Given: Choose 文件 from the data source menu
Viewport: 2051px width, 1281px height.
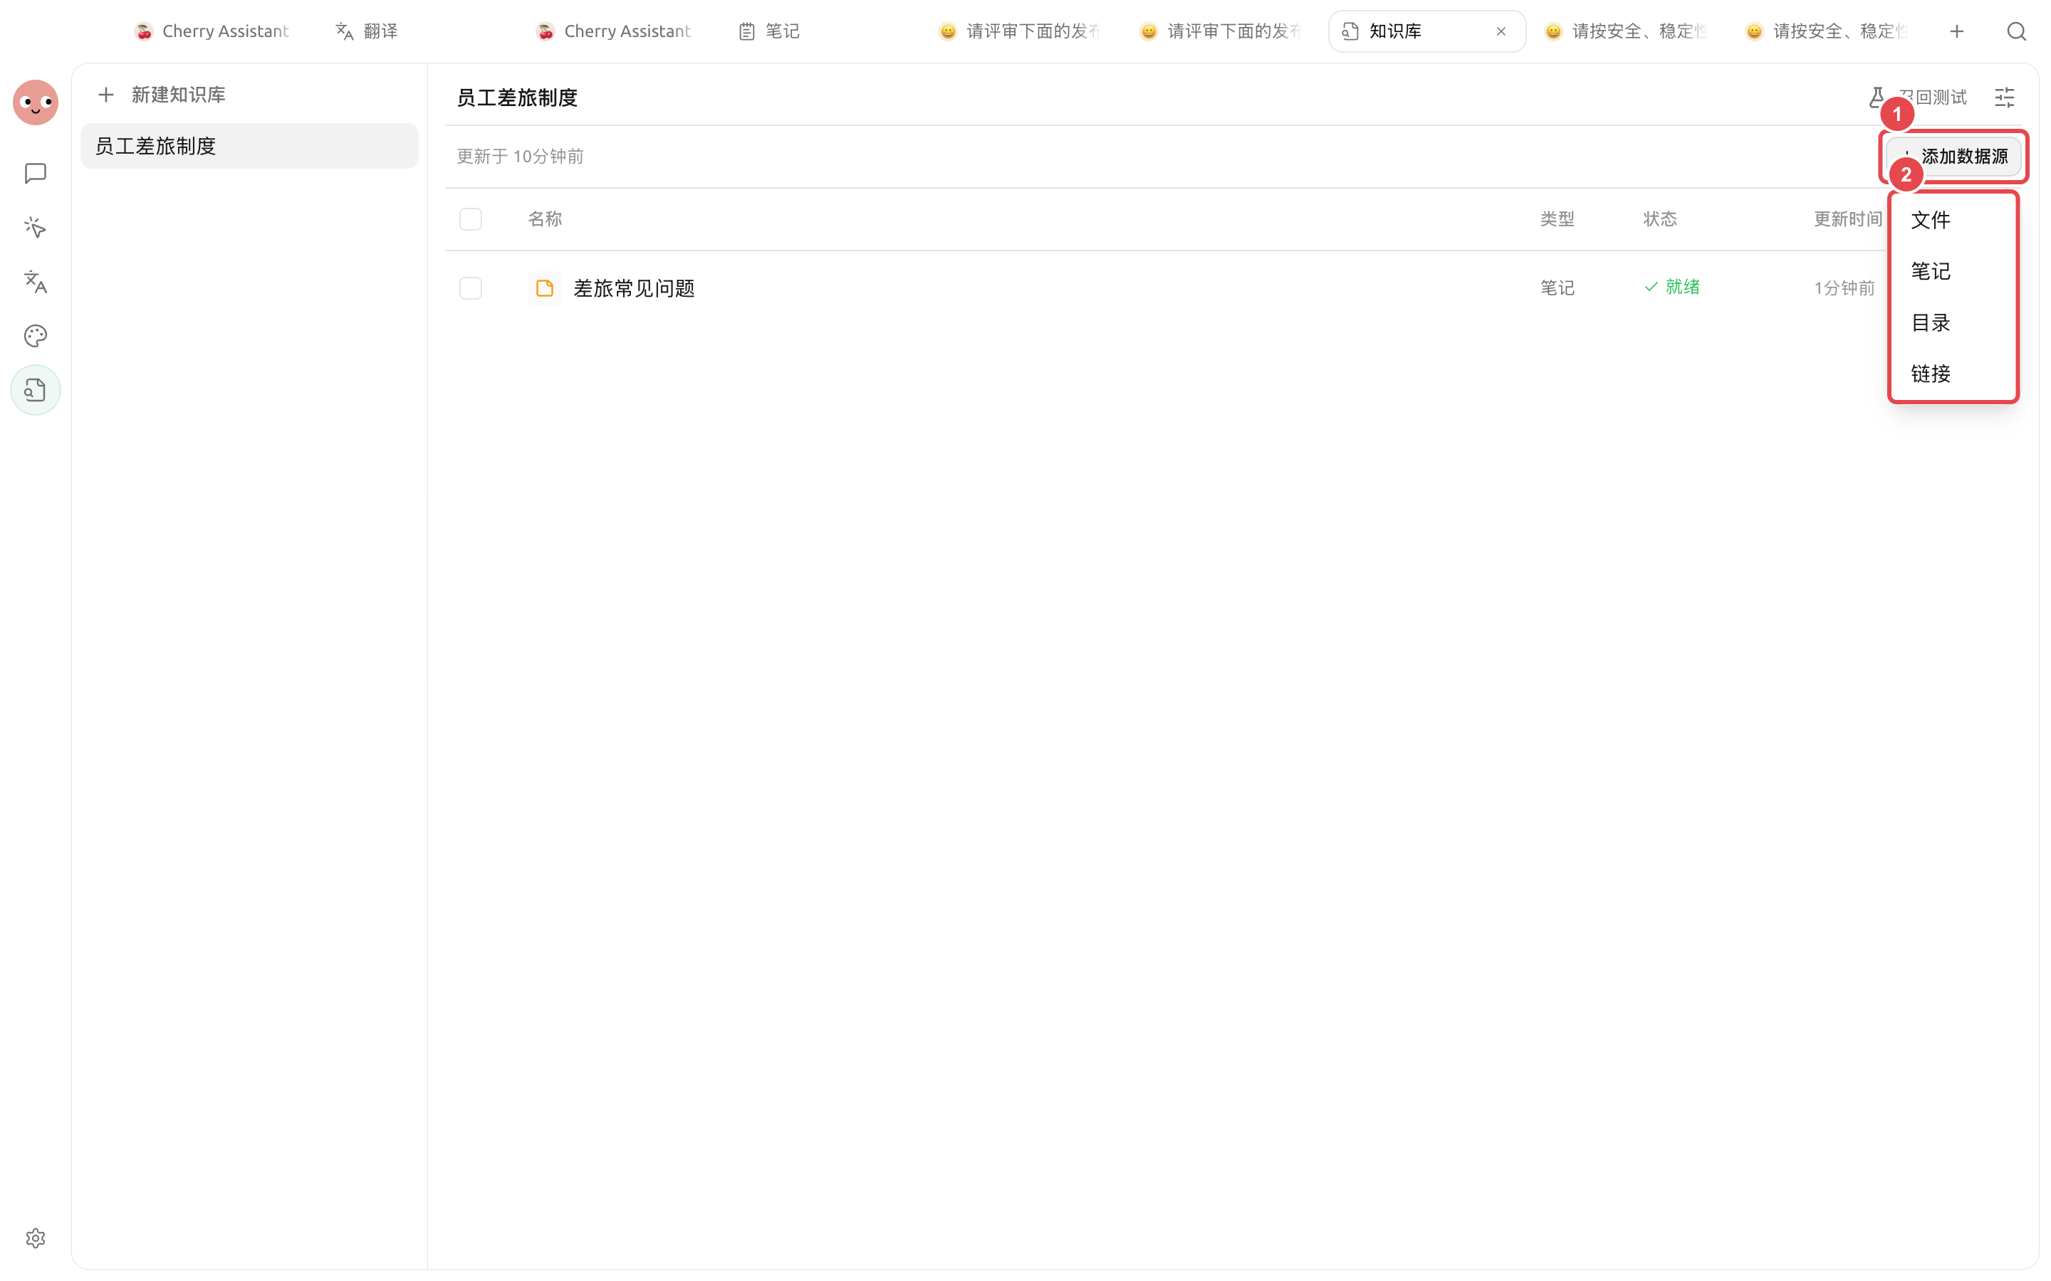Looking at the screenshot, I should click(1953, 221).
